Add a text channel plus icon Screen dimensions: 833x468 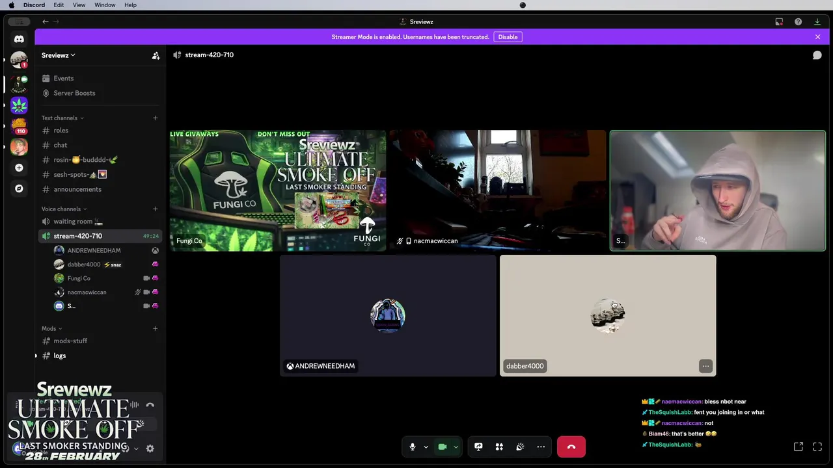(x=155, y=118)
